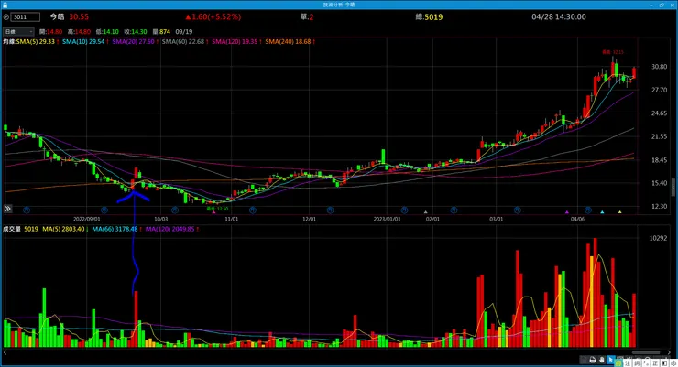The image size is (678, 367).
Task: Click the cyan triangle marker on date axis
Action: coord(602,212)
